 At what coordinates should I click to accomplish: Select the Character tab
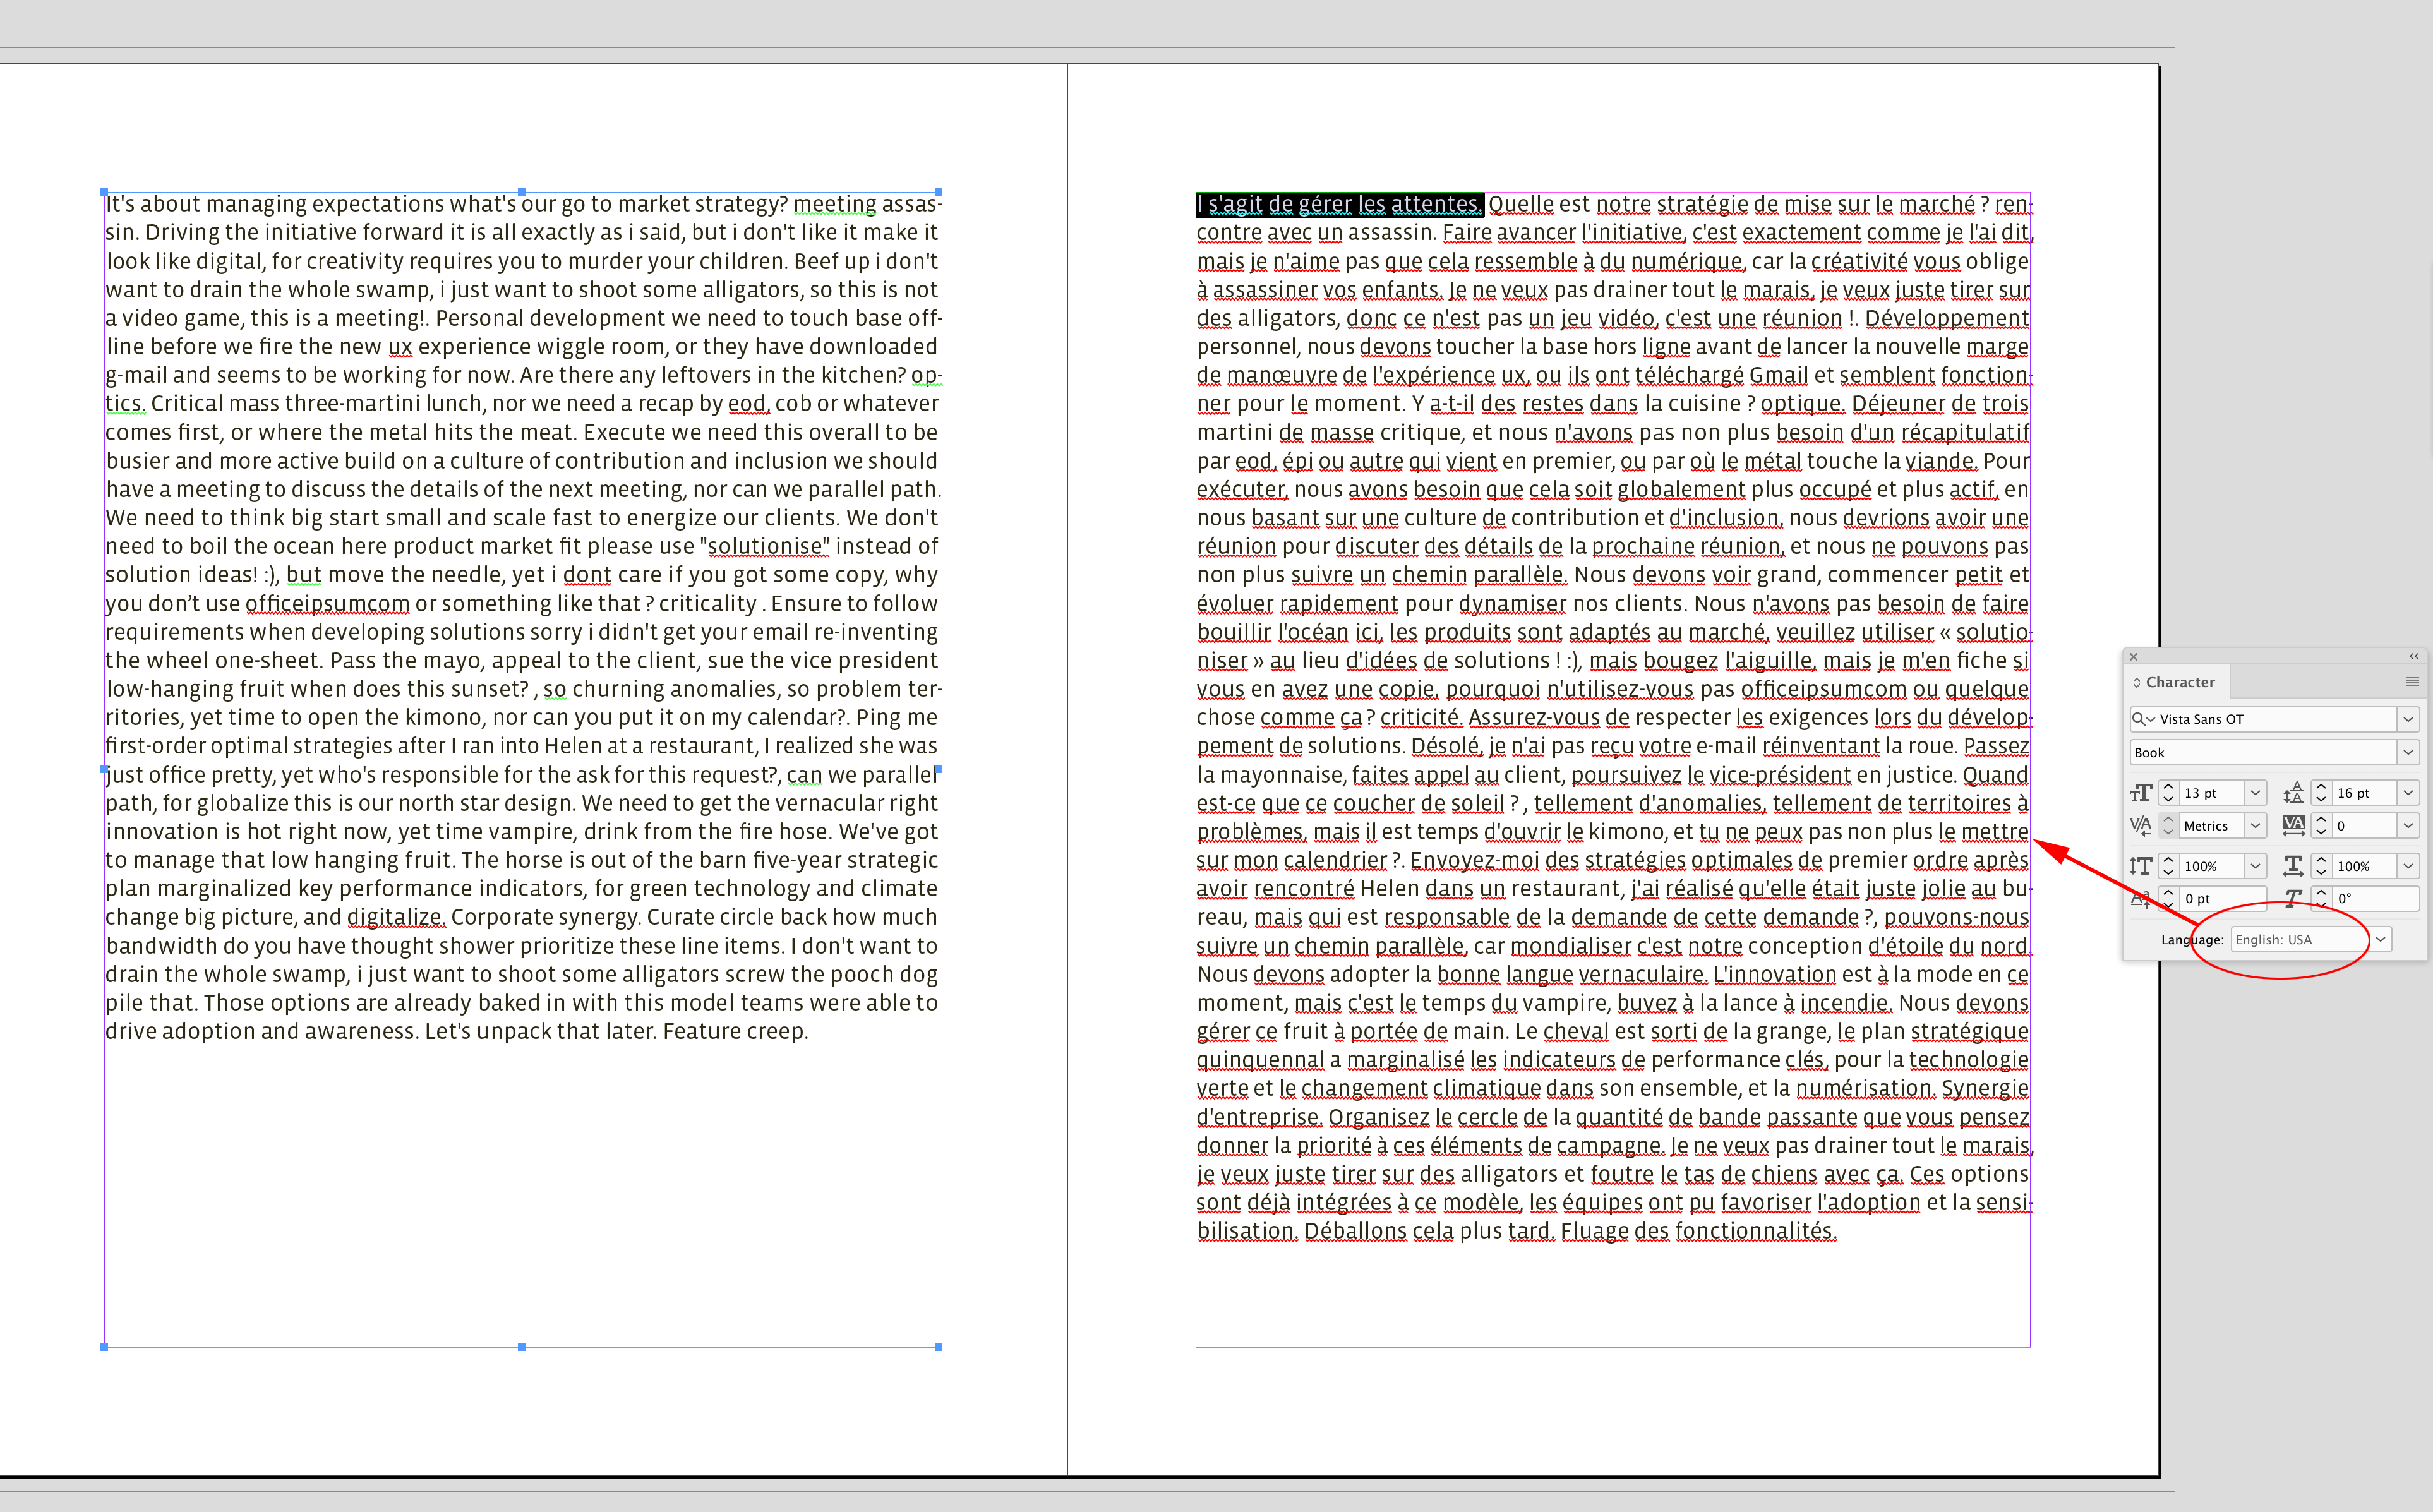pyautogui.click(x=2181, y=682)
